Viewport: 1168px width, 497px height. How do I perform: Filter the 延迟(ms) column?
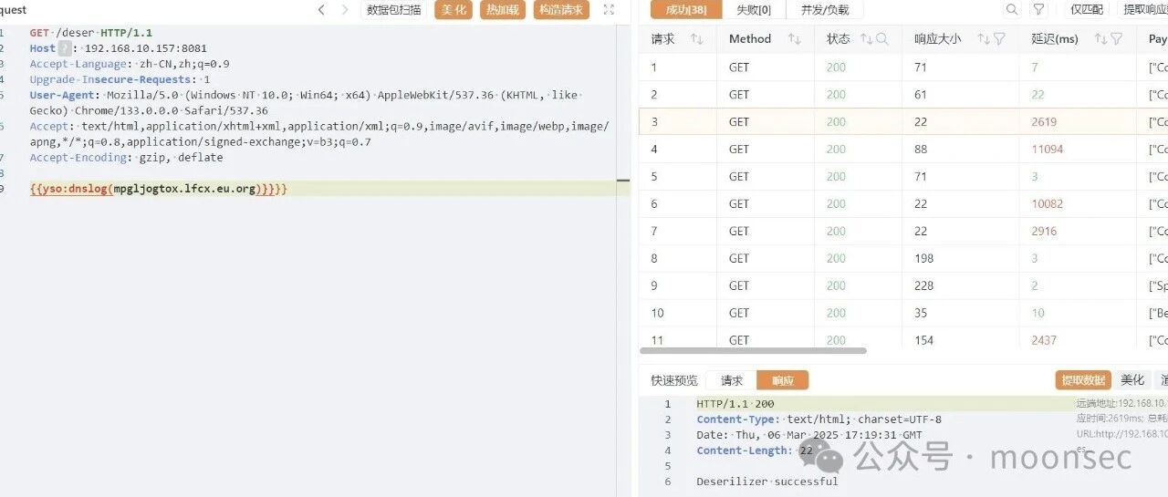[1117, 39]
